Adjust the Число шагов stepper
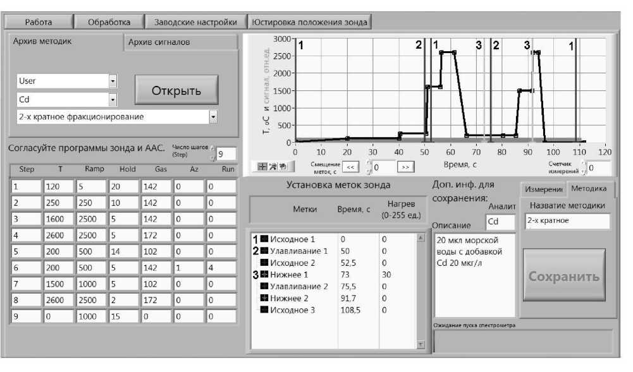This screenshot has width=633, height=372. [x=212, y=153]
